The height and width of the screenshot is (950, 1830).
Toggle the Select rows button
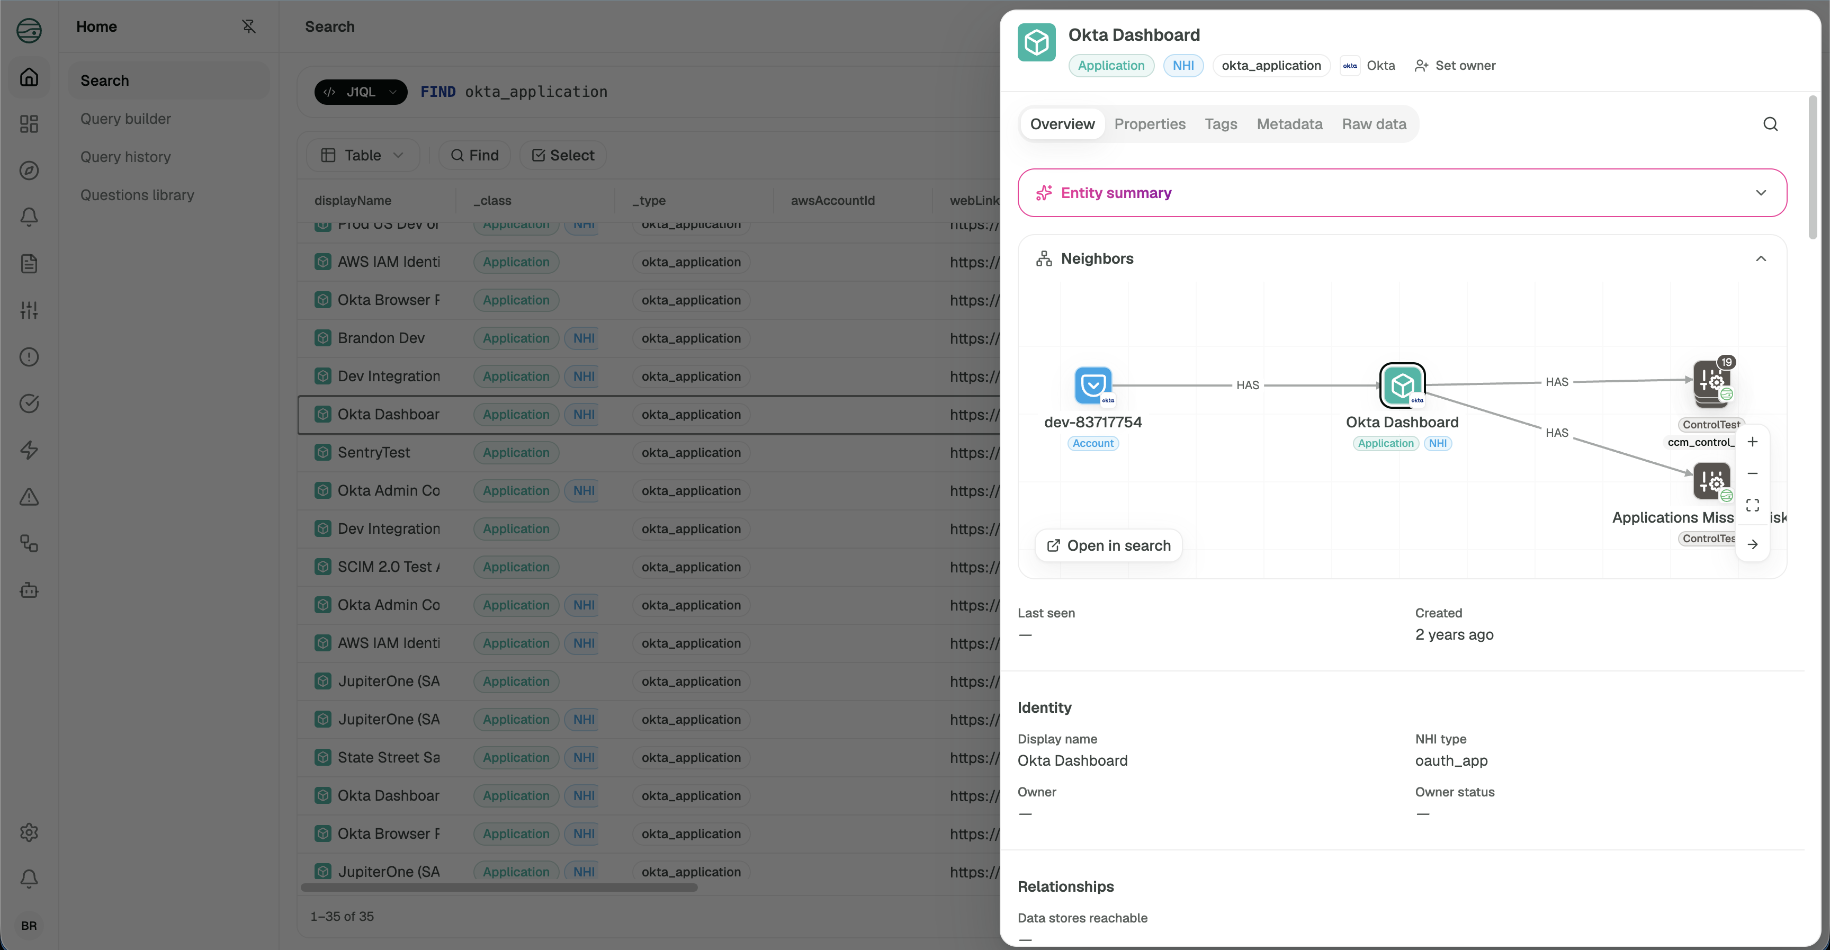click(563, 155)
